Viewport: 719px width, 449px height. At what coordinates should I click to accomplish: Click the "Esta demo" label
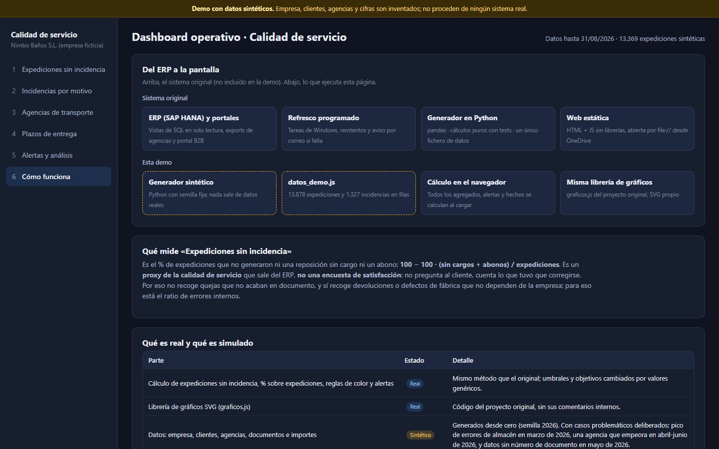coord(157,163)
